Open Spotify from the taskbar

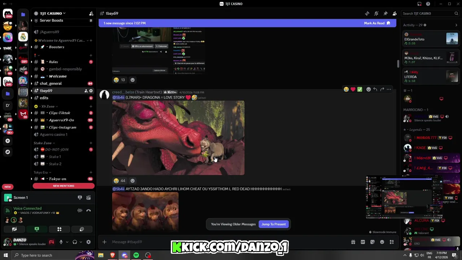tap(136, 255)
